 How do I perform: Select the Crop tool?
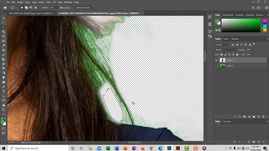[3, 36]
